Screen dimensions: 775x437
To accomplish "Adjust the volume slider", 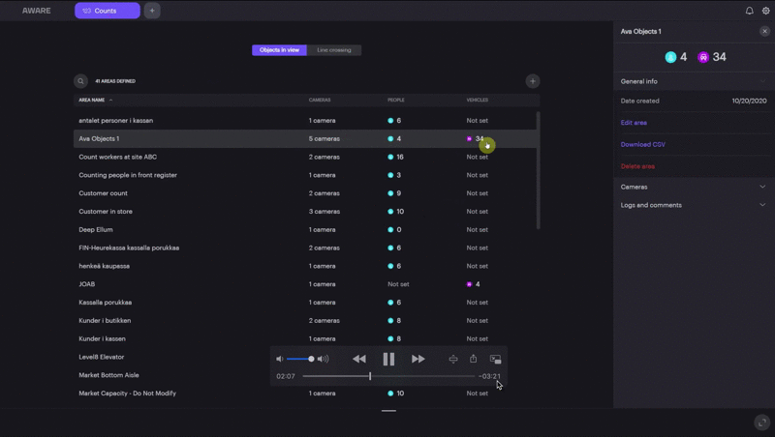I will pyautogui.click(x=299, y=359).
